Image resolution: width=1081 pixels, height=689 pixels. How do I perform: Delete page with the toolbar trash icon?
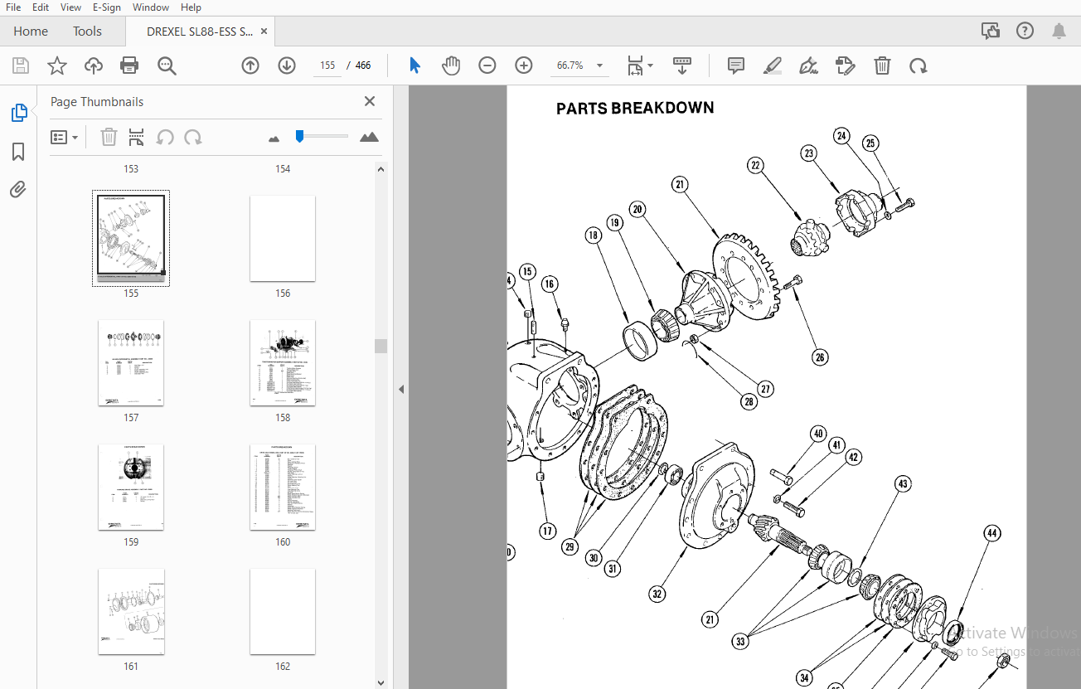point(883,66)
